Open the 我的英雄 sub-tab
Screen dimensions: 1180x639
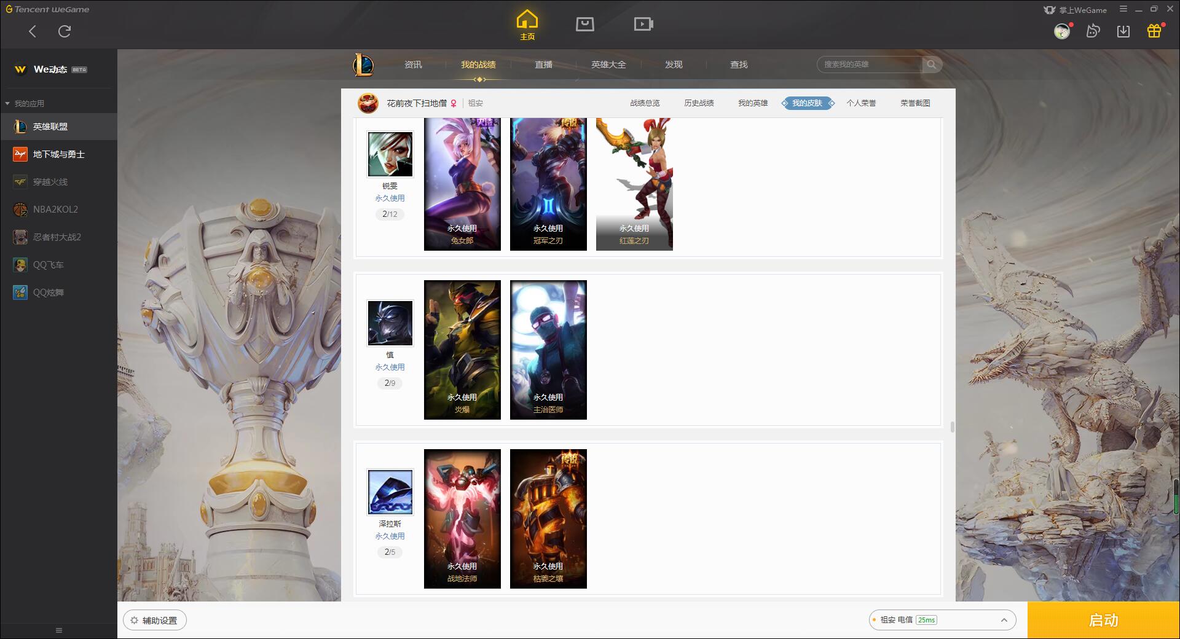(753, 103)
